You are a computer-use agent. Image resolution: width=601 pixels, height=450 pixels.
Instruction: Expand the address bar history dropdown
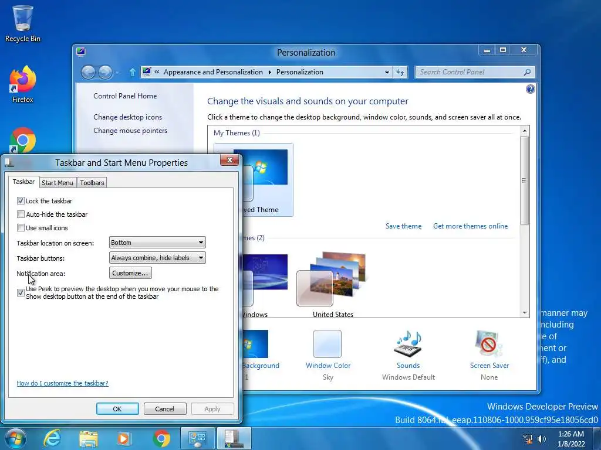[387, 72]
